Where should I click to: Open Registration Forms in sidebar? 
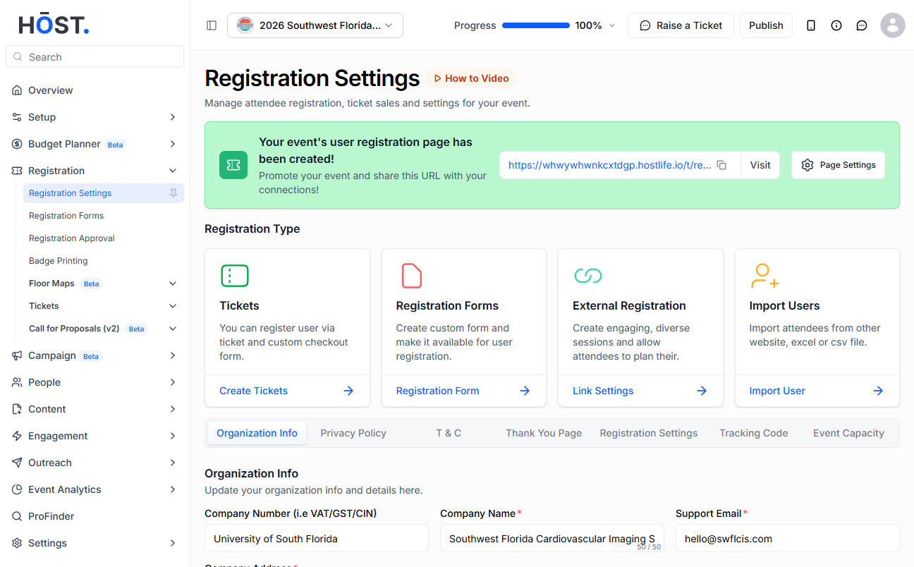66,216
